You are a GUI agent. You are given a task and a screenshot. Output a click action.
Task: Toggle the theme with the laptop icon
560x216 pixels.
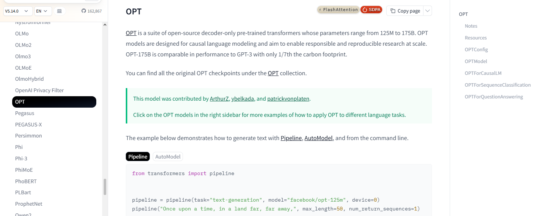coord(59,11)
